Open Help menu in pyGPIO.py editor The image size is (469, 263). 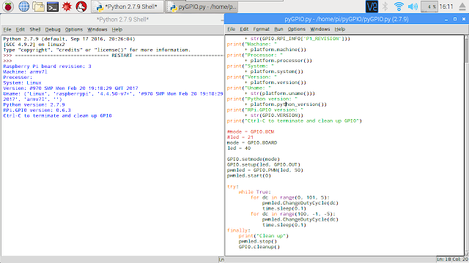point(340,29)
